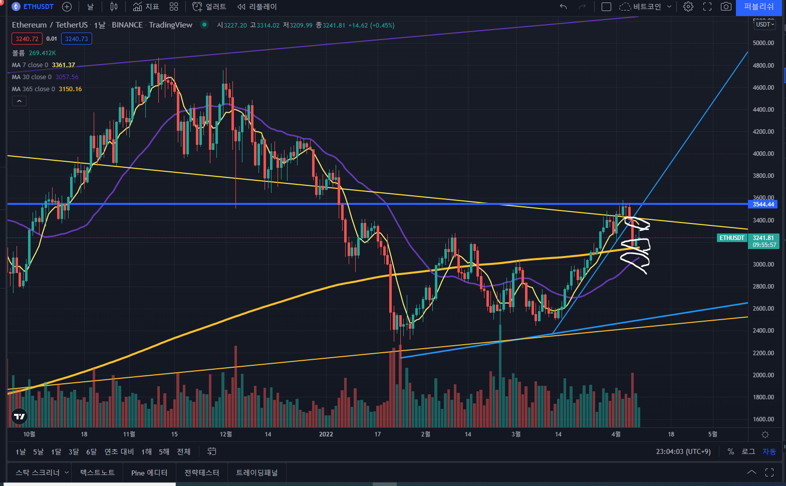Open the 텍스트노트 tab
Viewport: 786px width, 486px height.
click(x=97, y=472)
